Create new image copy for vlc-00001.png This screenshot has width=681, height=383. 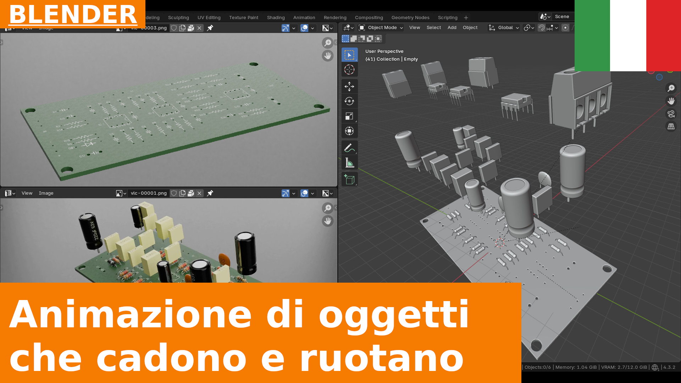tap(182, 193)
